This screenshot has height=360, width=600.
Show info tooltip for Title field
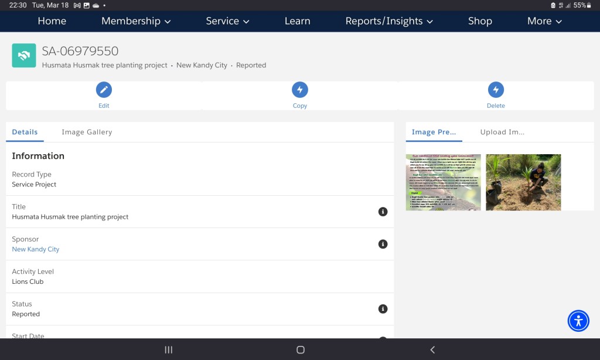(x=383, y=212)
